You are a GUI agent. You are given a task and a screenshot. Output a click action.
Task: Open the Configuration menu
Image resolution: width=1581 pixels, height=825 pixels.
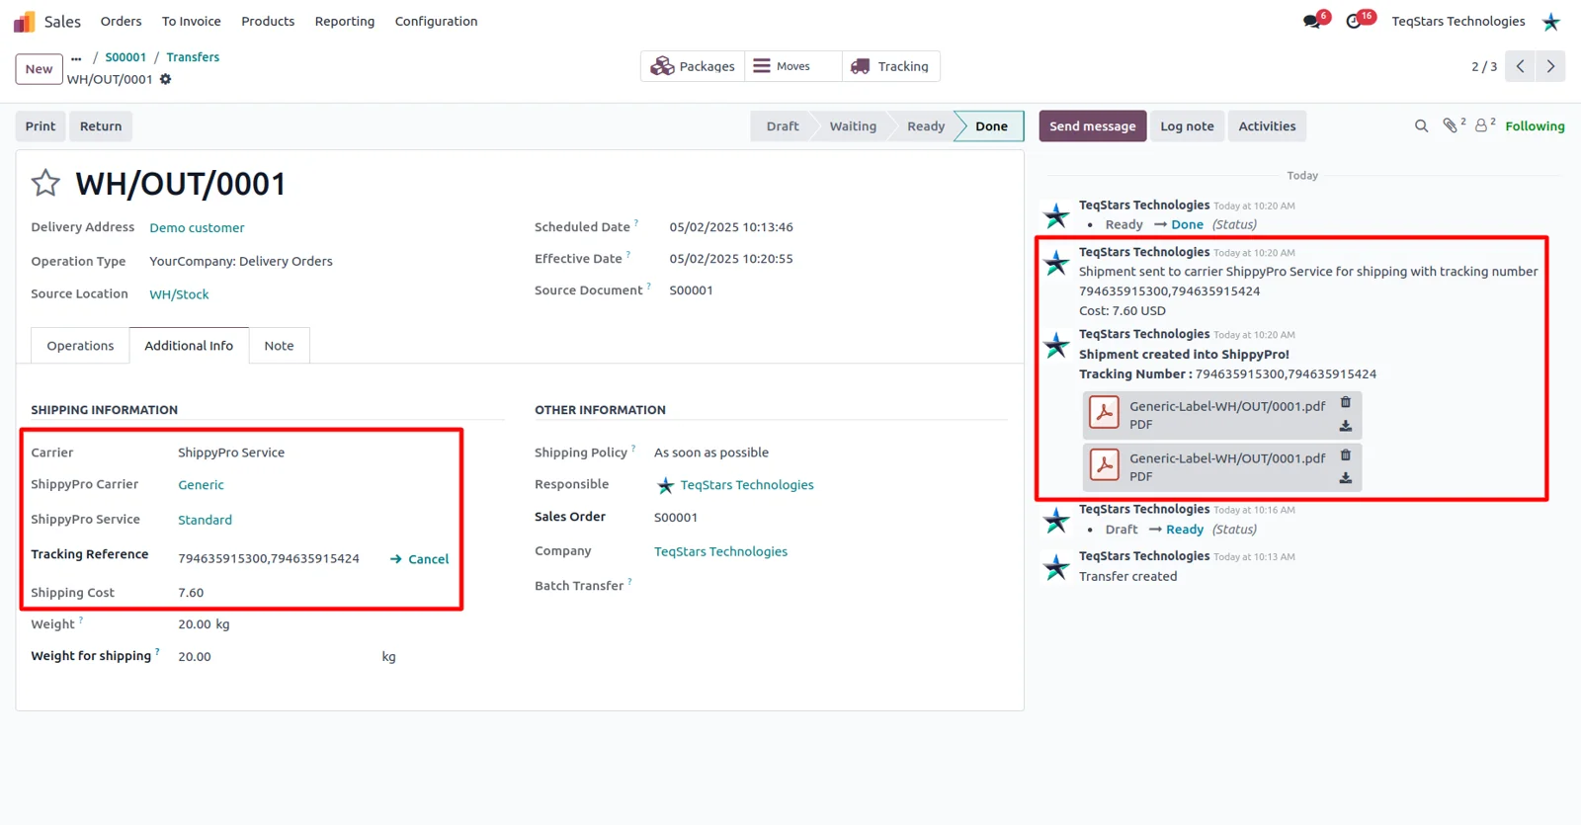(x=436, y=21)
